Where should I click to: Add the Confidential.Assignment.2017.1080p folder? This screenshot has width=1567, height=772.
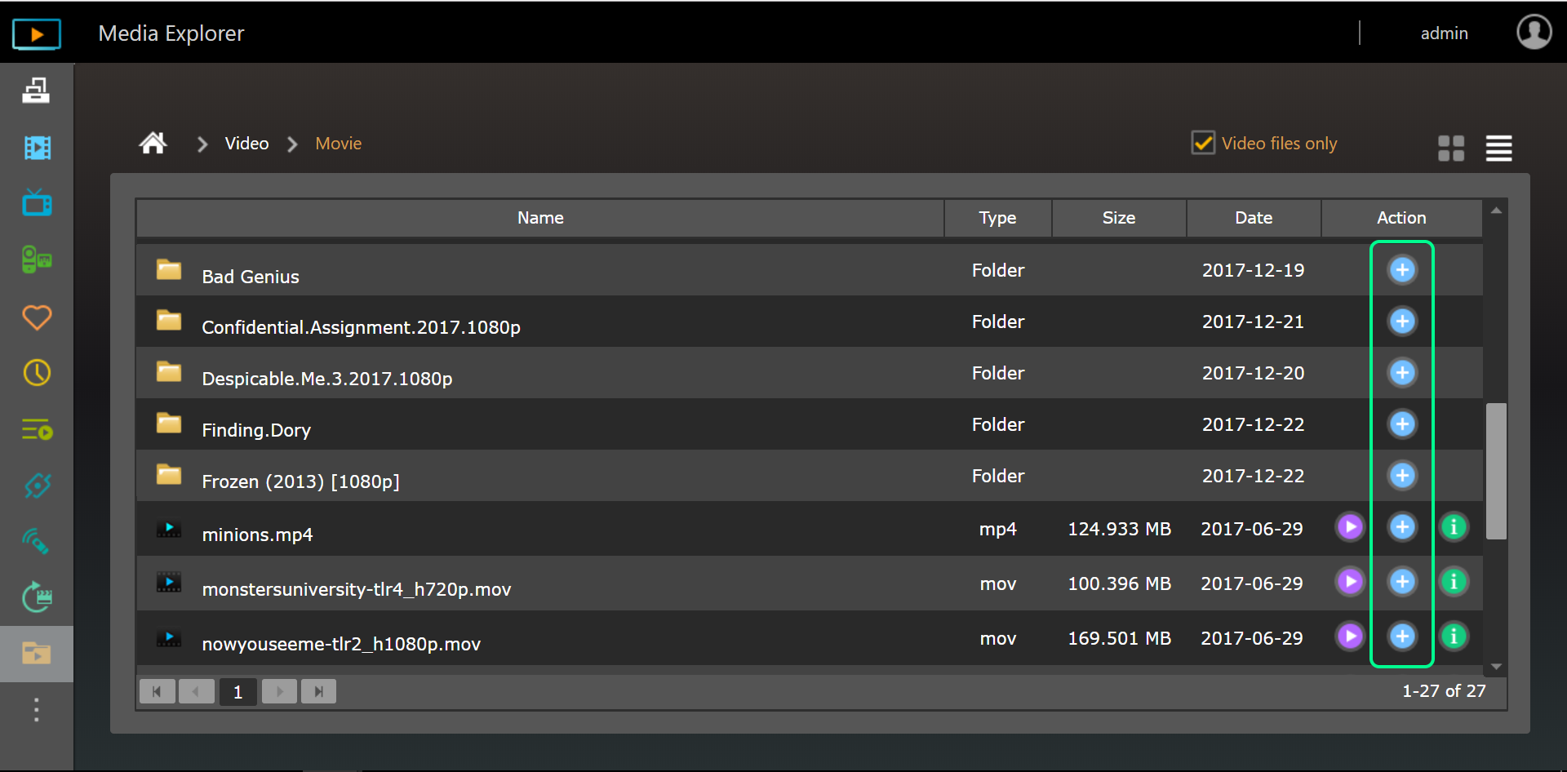pyautogui.click(x=1402, y=321)
